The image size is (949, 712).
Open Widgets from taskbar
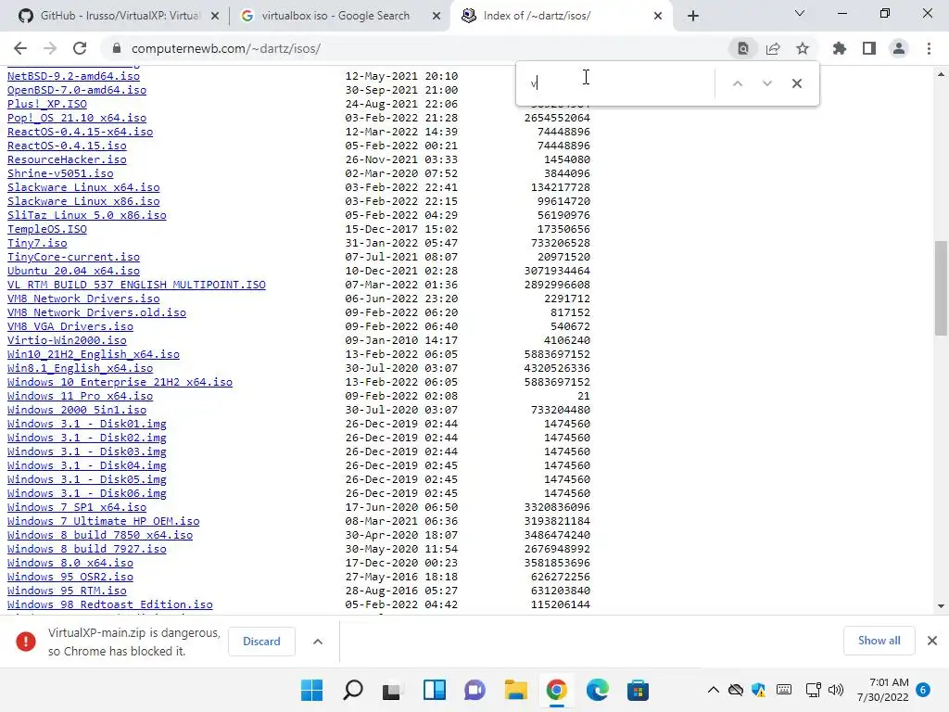pyautogui.click(x=434, y=690)
